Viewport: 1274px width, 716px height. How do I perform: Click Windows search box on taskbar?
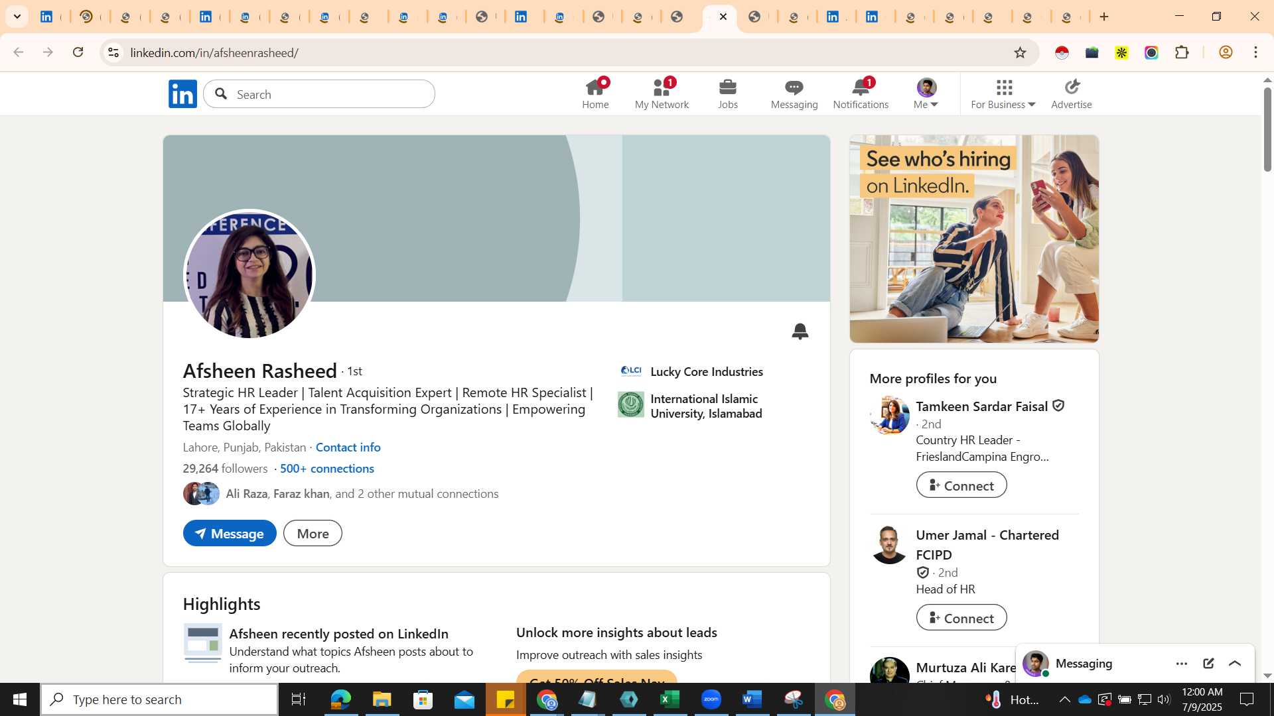click(159, 699)
